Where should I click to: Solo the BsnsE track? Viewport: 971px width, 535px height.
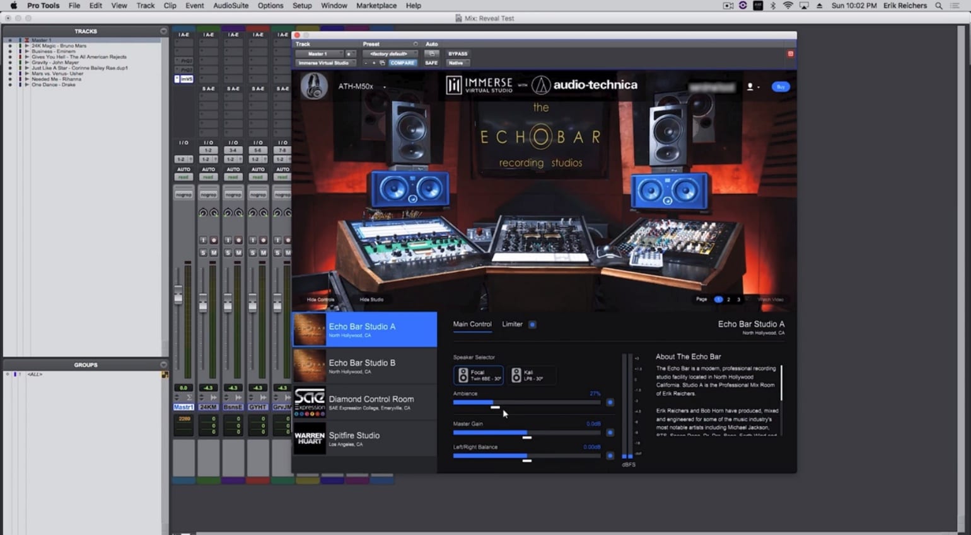coord(228,252)
